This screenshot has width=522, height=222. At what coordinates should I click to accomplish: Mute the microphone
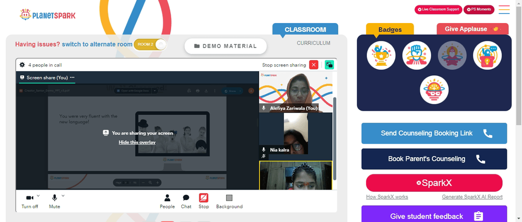pos(54,202)
